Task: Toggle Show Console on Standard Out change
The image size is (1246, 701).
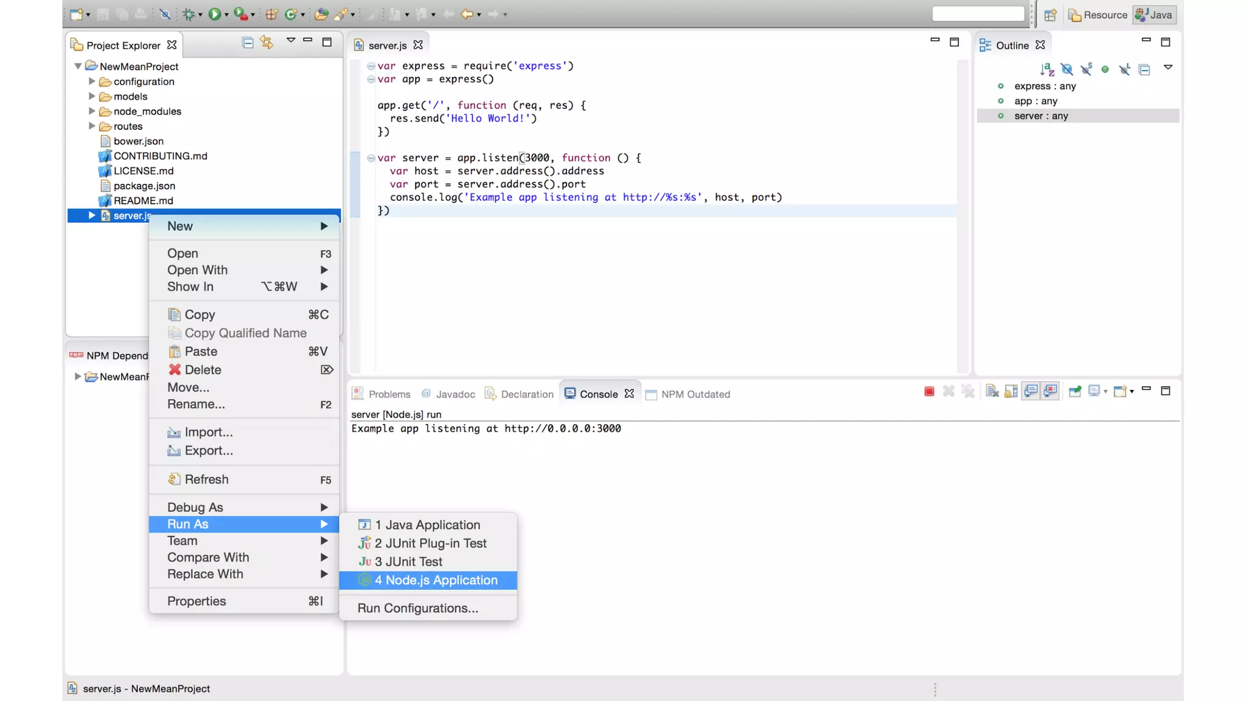Action: (1031, 391)
